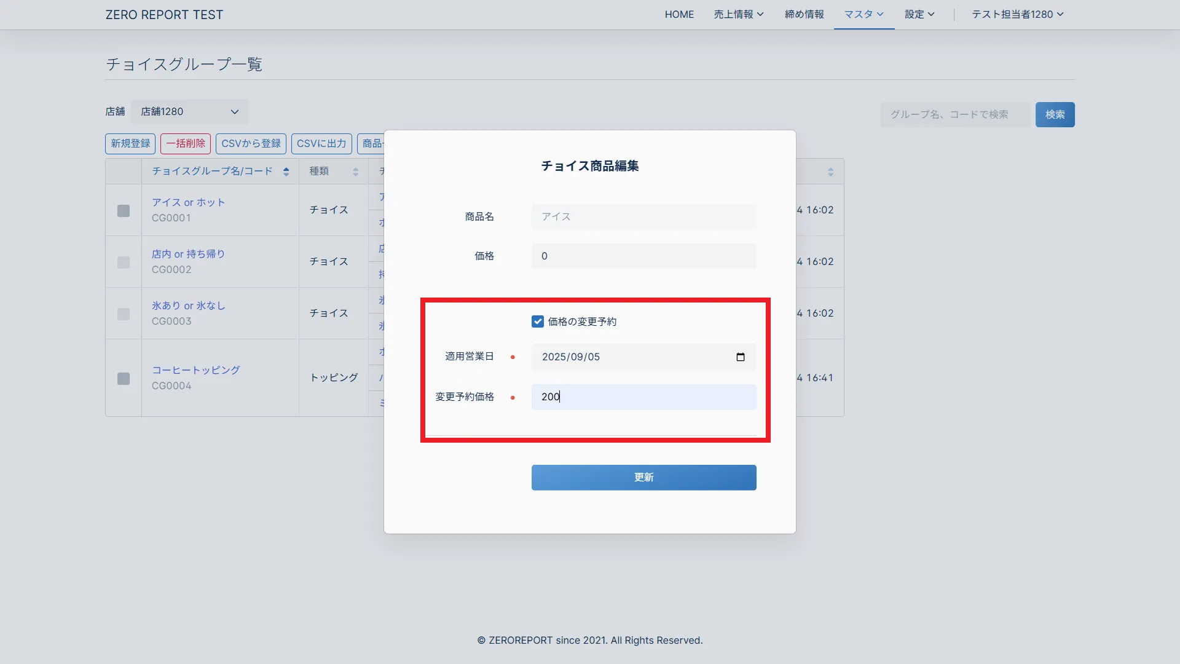The height and width of the screenshot is (664, 1180).
Task: Open the 店舗1280 store dropdown
Action: coord(189,112)
